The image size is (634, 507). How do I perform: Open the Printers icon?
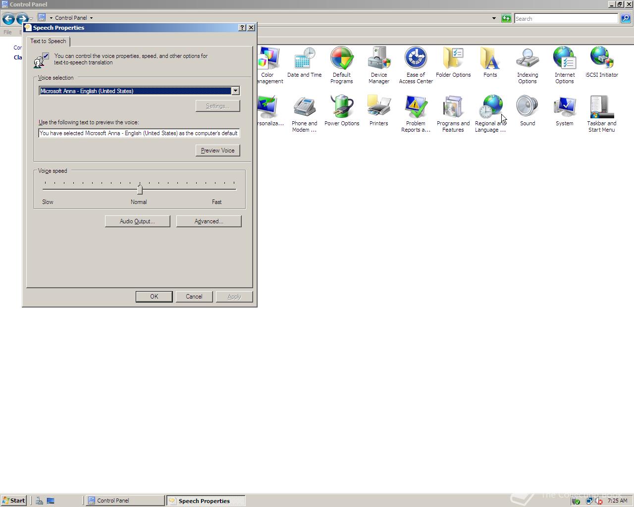[378, 111]
